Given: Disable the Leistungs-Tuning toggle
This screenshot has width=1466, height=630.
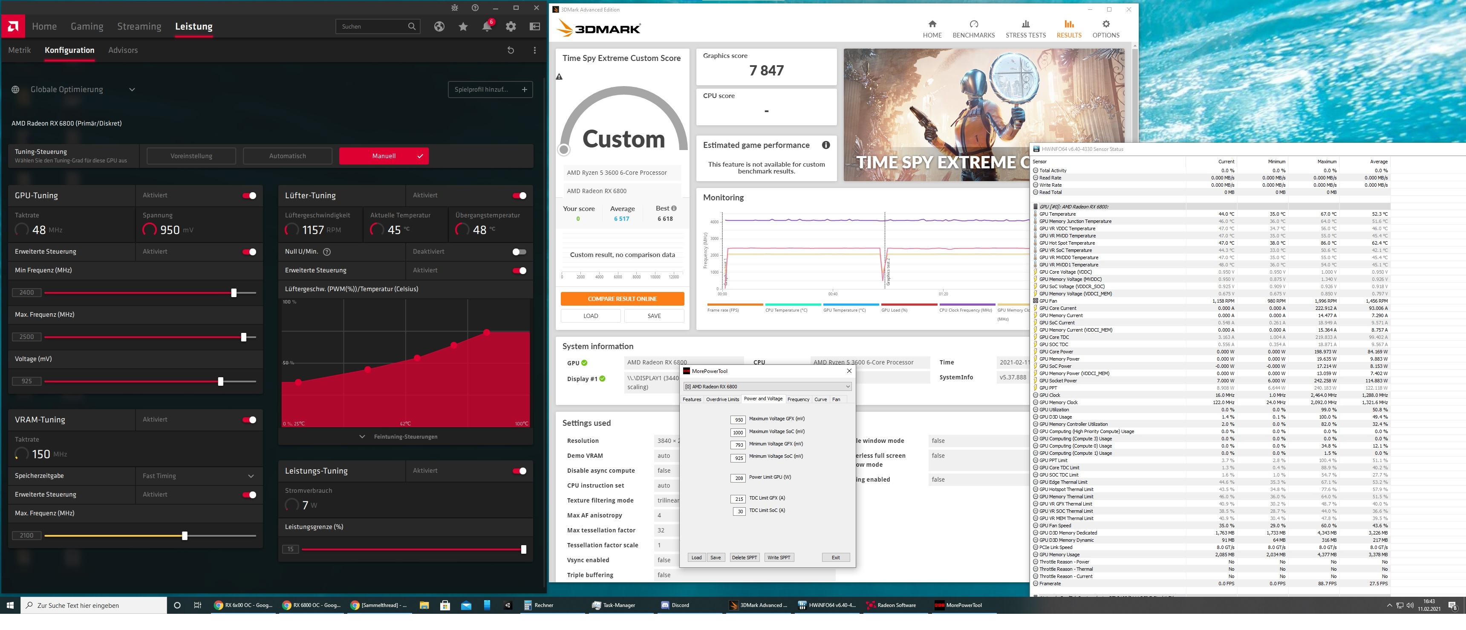Looking at the screenshot, I should click(x=519, y=471).
